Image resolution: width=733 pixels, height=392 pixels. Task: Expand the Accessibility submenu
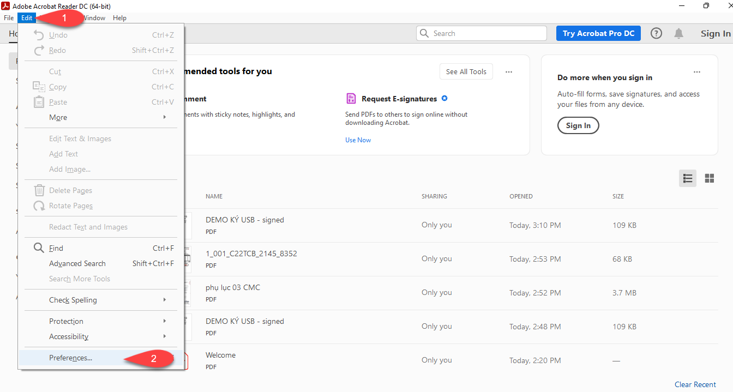[x=101, y=336]
